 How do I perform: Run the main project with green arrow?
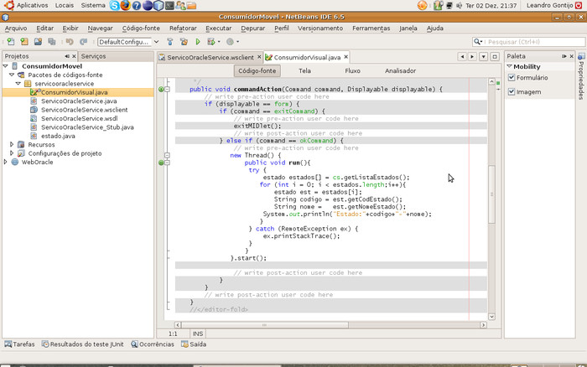coord(198,42)
